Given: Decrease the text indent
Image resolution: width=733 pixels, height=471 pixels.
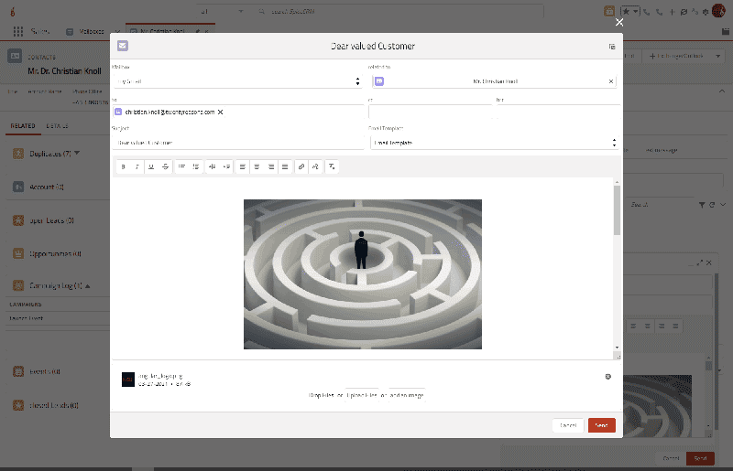Looking at the screenshot, I should click(213, 166).
